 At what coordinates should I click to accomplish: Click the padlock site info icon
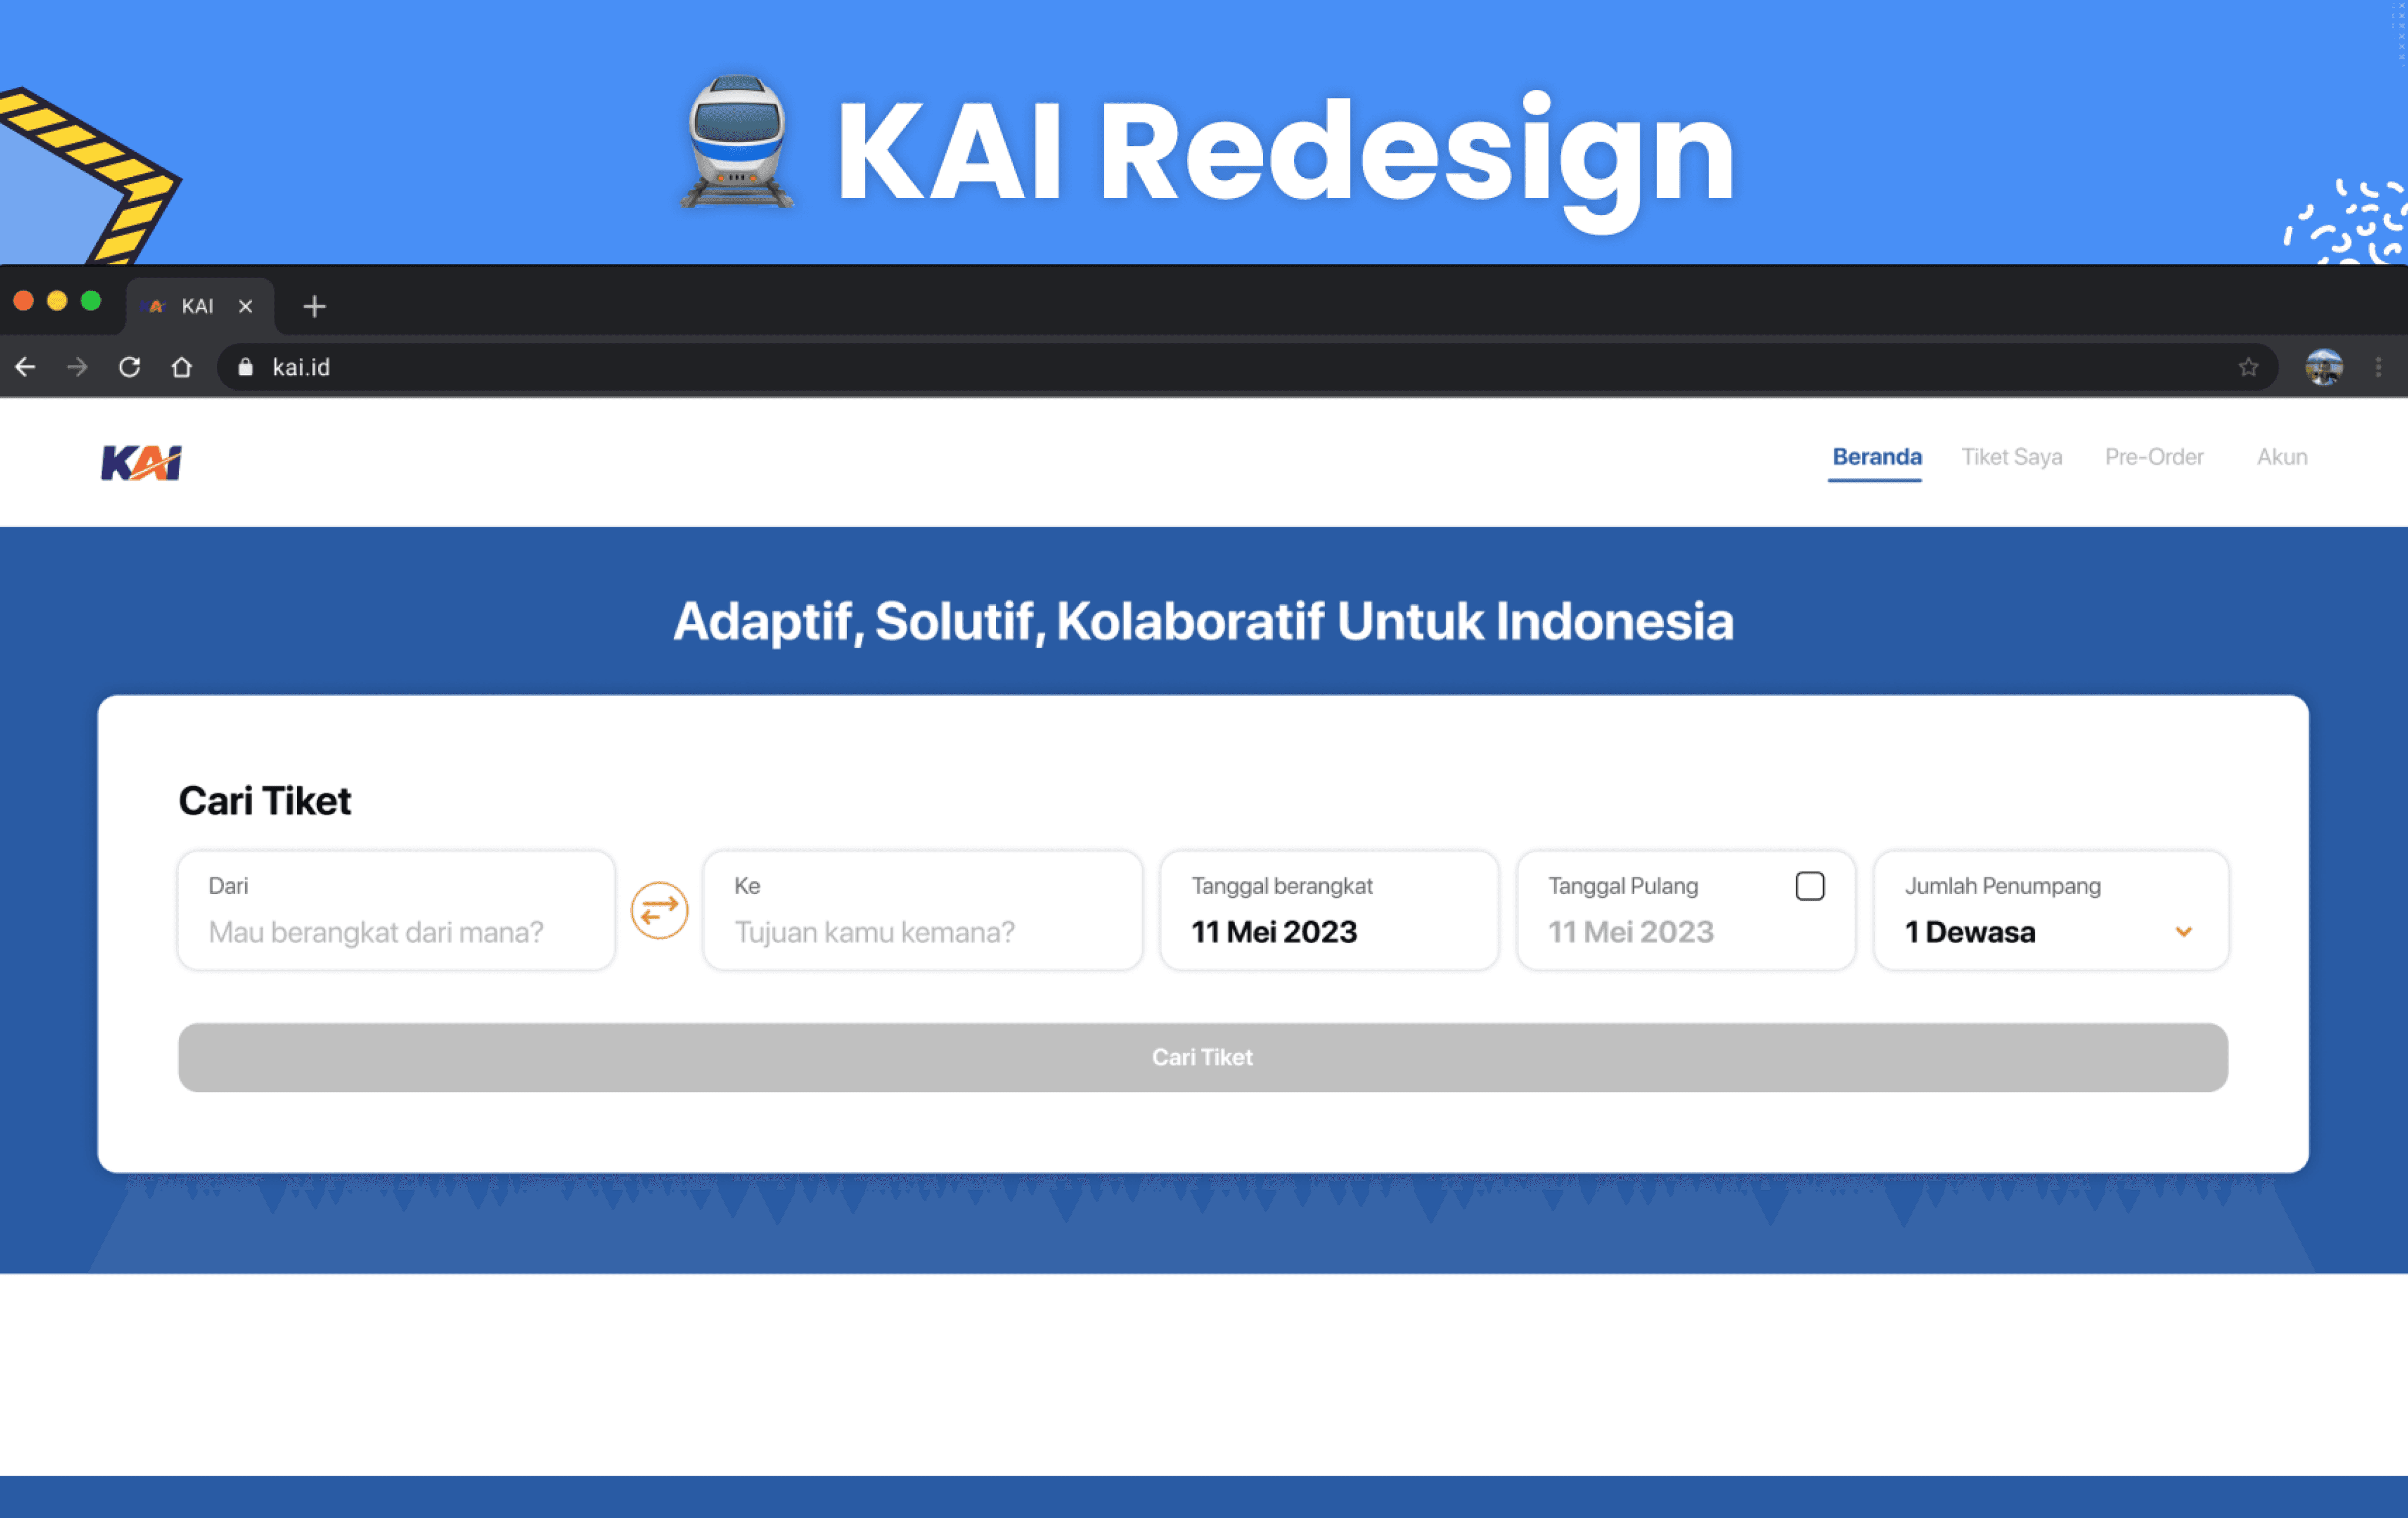245,368
